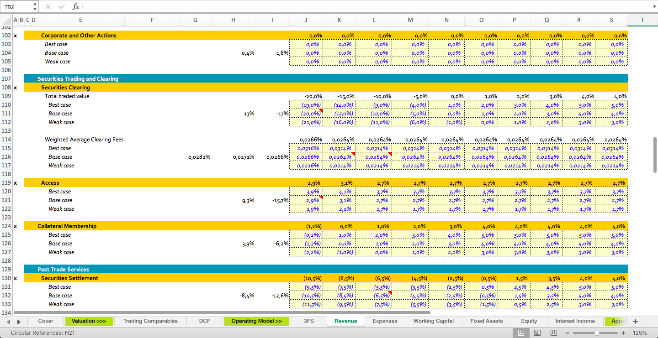This screenshot has width=658, height=338.
Task: Switch to the 3FS sheet tab
Action: pos(309,321)
